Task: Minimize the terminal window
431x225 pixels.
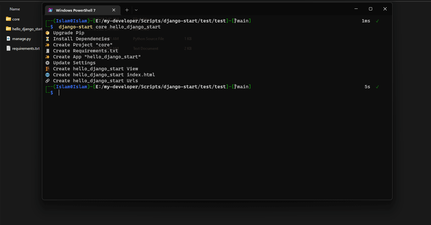Action: (356, 9)
